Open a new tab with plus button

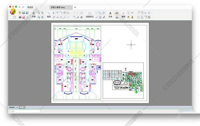(75, 7)
